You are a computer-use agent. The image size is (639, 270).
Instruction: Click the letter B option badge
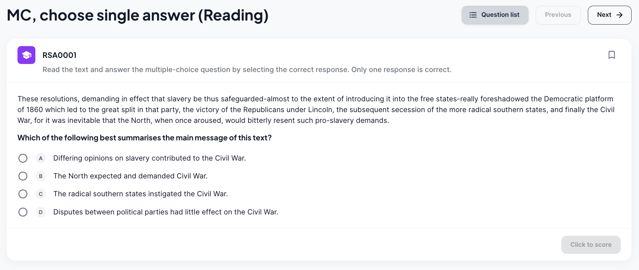click(41, 176)
